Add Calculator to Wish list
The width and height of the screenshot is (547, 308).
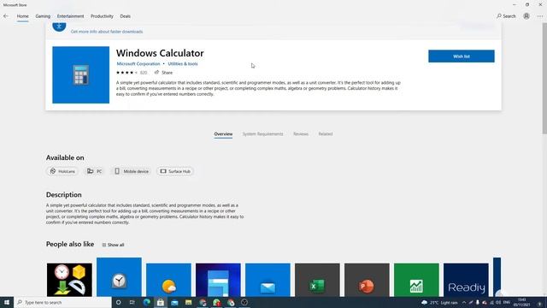[x=462, y=56]
